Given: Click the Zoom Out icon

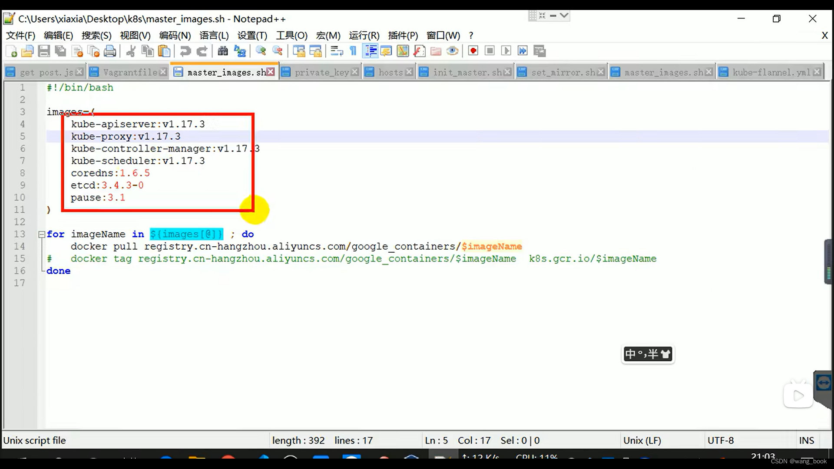Looking at the screenshot, I should [x=278, y=51].
